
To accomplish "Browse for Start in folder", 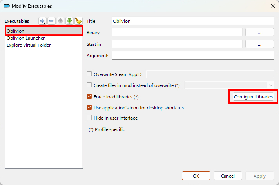I will click(259, 44).
